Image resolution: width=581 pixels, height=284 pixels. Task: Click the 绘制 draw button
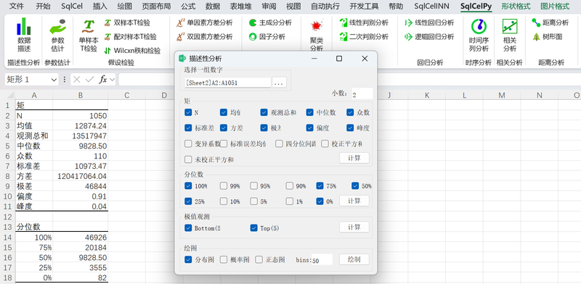[x=354, y=259]
